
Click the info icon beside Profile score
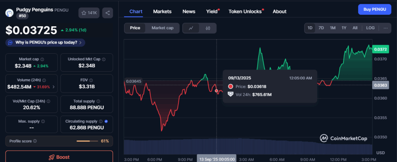[35, 141]
